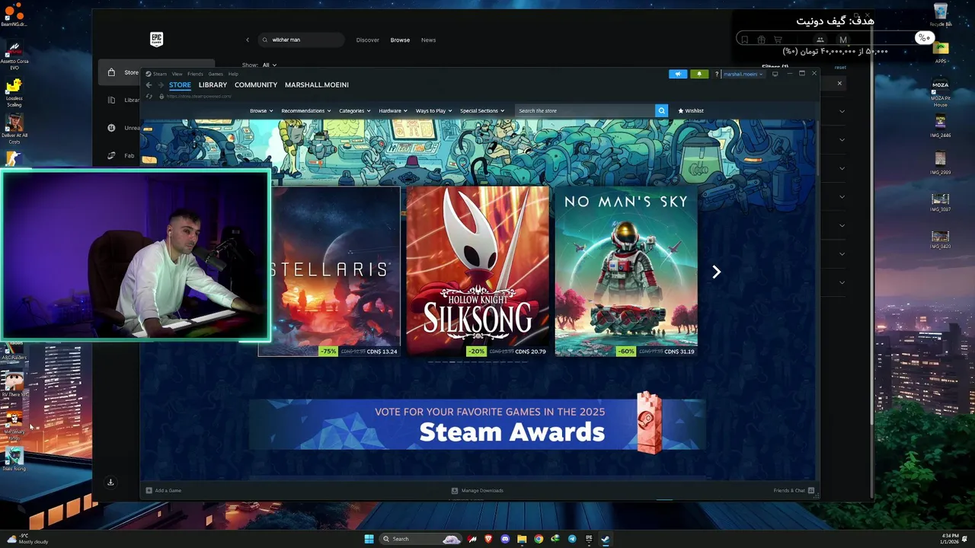
Task: Open Telegram from the taskbar
Action: click(572, 539)
